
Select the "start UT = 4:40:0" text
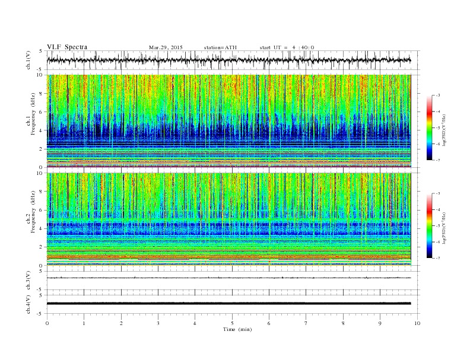(x=287, y=47)
